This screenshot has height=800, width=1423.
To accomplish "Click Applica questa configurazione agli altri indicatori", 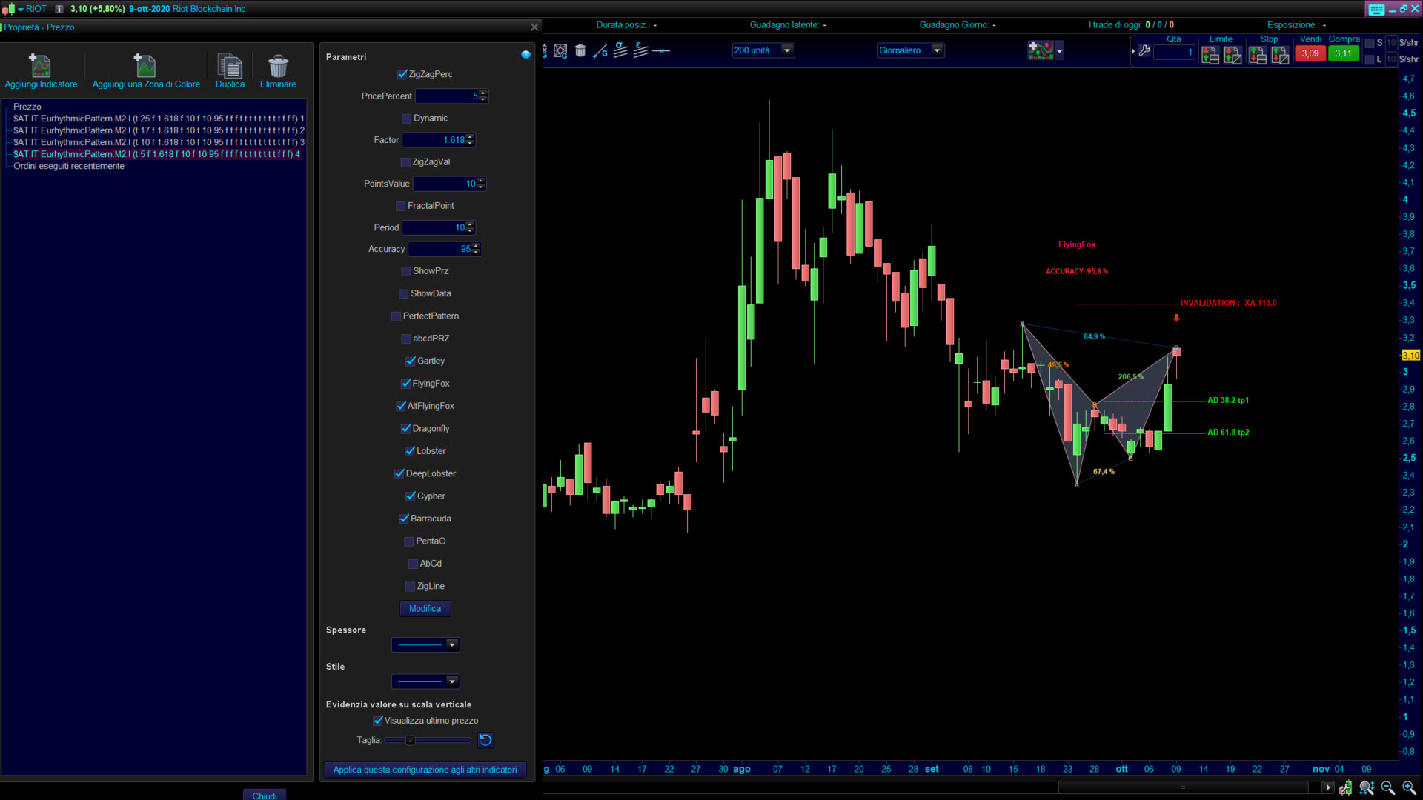I will pyautogui.click(x=425, y=770).
